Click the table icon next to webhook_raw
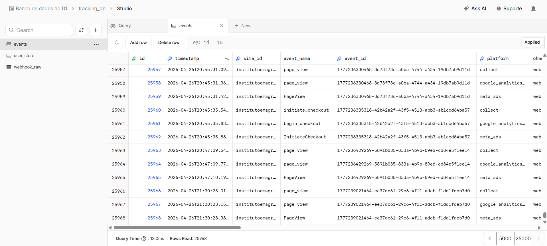 pyautogui.click(x=9, y=67)
